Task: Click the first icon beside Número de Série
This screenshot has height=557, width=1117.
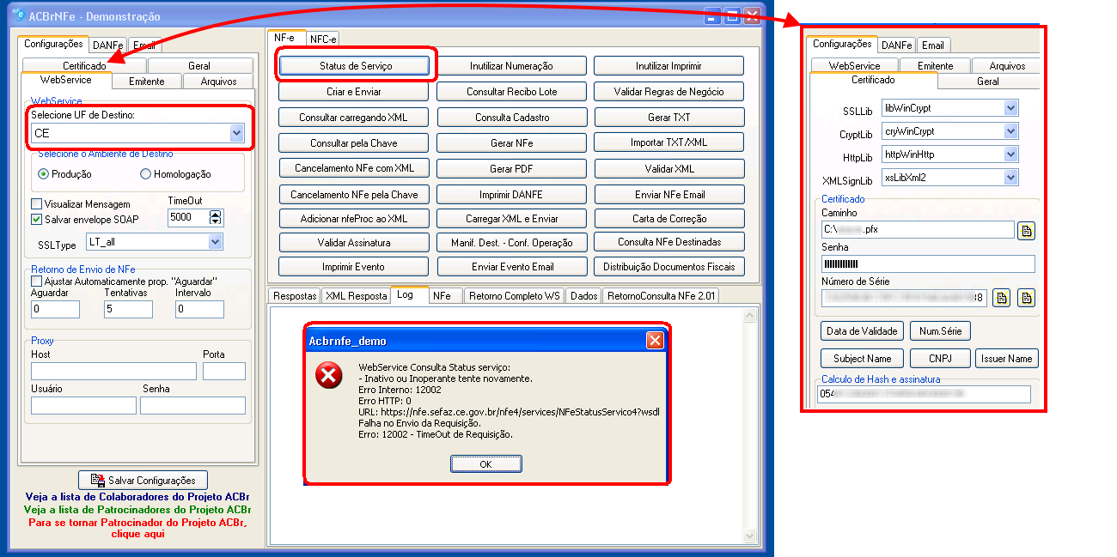Action: point(1000,298)
